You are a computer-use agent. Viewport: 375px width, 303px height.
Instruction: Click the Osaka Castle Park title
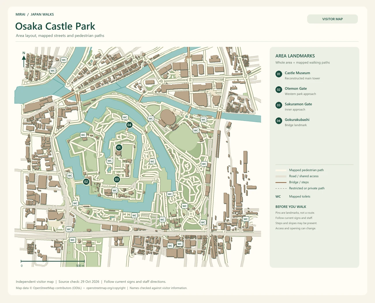pyautogui.click(x=55, y=26)
